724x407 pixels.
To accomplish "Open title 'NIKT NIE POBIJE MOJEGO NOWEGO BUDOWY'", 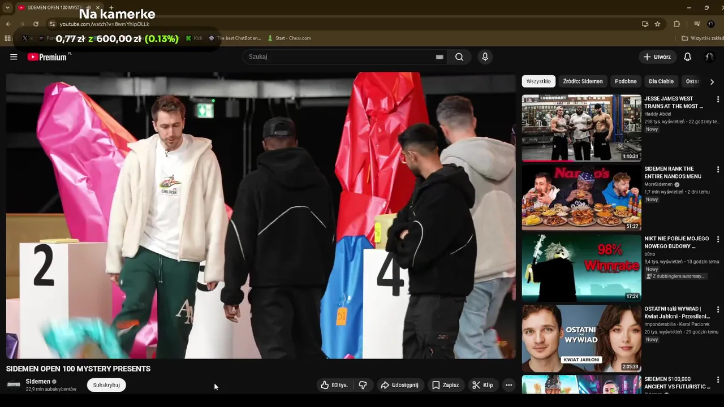I will (x=676, y=243).
